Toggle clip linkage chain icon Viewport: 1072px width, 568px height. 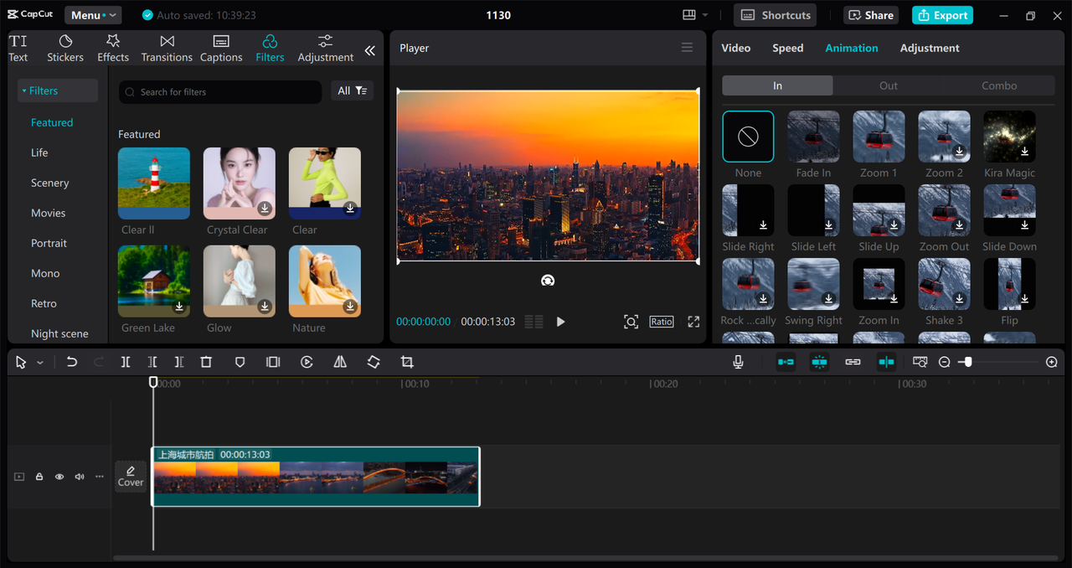(853, 362)
